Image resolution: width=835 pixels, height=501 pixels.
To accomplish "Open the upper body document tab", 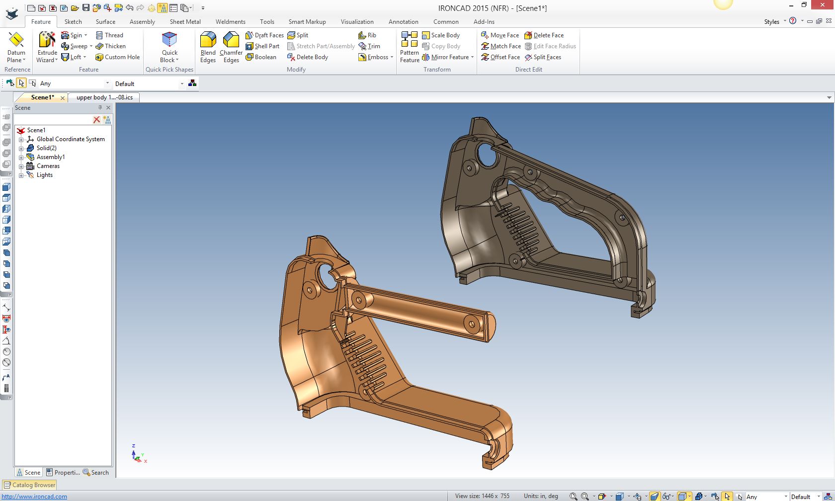I will coord(104,97).
